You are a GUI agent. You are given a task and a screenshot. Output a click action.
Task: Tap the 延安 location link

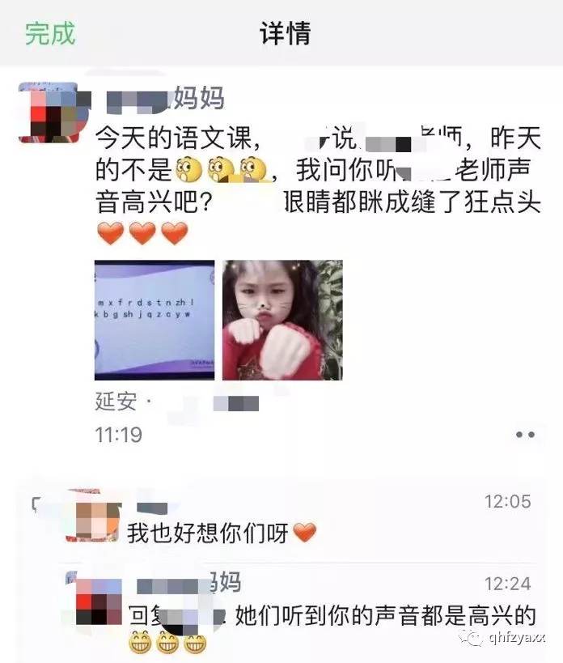click(x=116, y=402)
